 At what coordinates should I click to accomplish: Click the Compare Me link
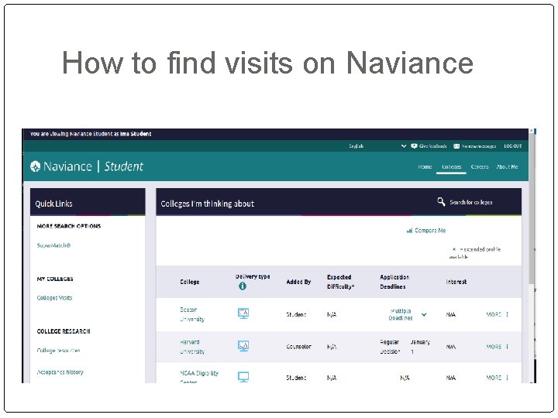click(430, 231)
